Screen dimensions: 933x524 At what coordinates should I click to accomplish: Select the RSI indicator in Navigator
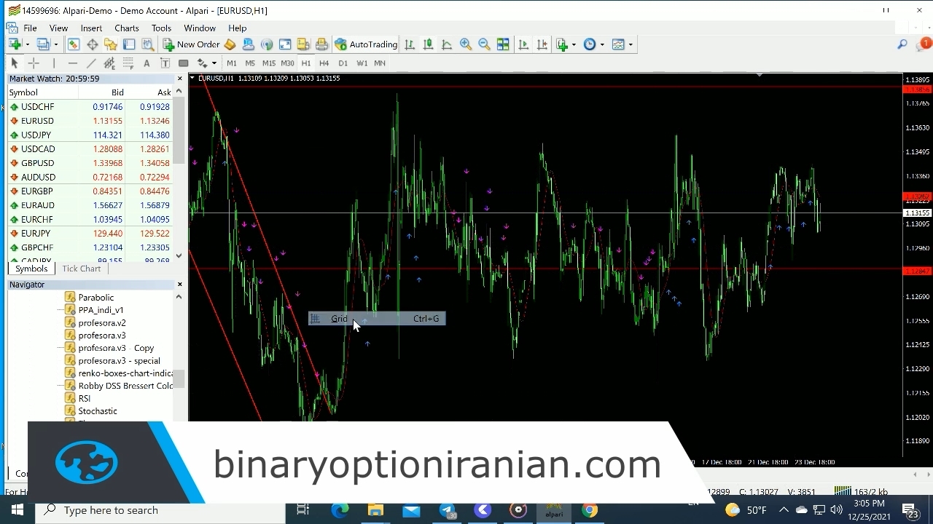(x=85, y=398)
